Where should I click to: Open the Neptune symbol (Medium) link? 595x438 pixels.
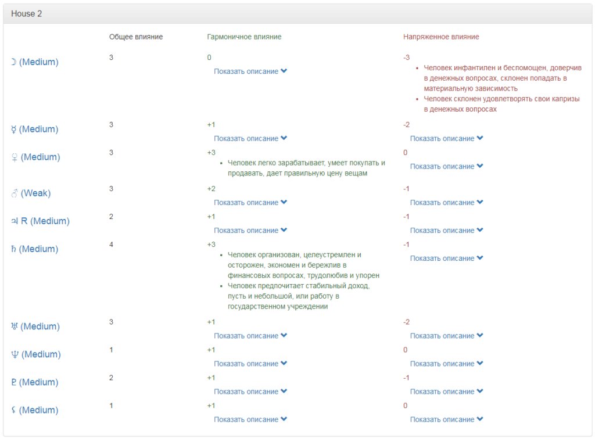[x=35, y=354]
